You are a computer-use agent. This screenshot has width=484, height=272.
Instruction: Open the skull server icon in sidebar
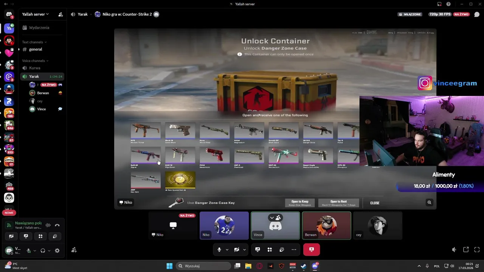[x=9, y=198]
